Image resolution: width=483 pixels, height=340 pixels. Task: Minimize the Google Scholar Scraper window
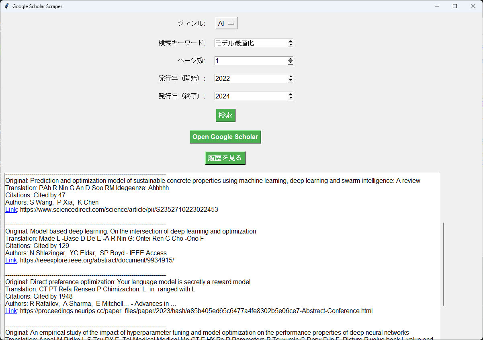[x=436, y=6]
